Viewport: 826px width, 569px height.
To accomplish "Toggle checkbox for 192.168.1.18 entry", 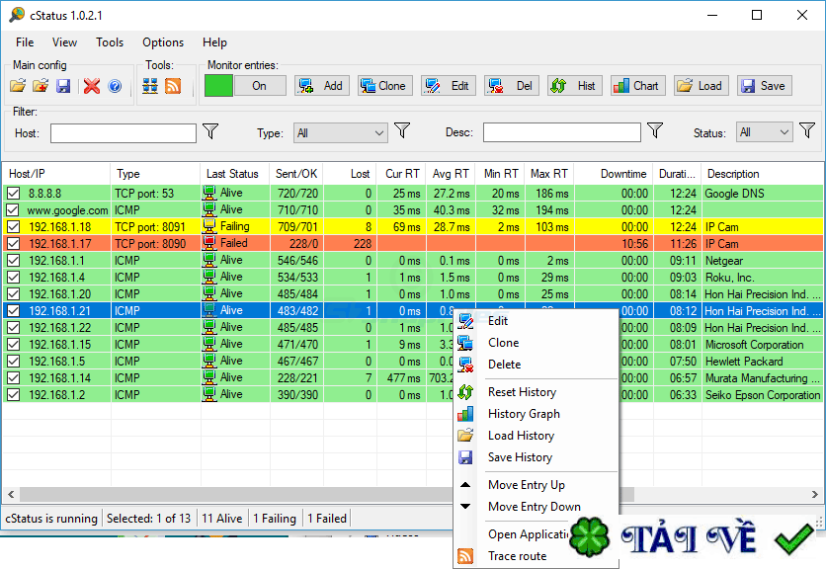I will pos(13,227).
